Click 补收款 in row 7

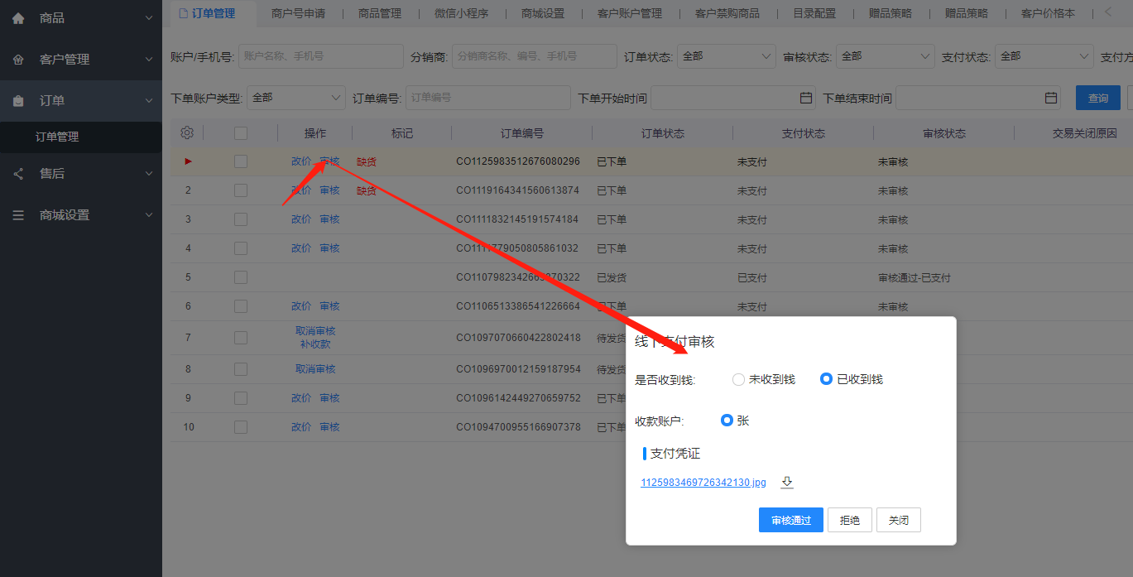pyautogui.click(x=315, y=344)
